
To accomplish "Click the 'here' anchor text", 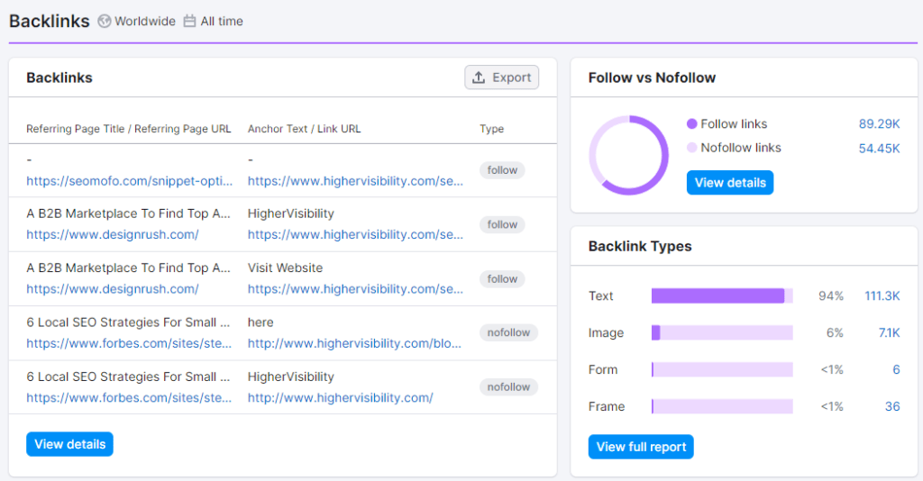I will pos(260,322).
